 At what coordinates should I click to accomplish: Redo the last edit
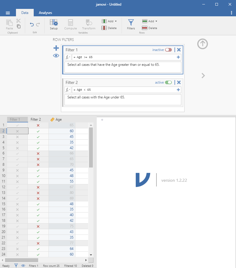pos(38,25)
